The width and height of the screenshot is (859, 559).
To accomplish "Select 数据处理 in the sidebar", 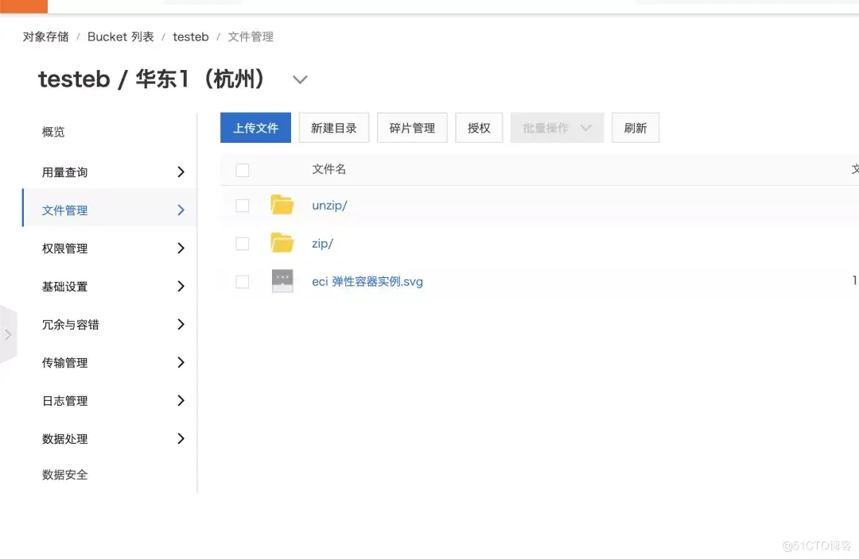I will (x=64, y=439).
